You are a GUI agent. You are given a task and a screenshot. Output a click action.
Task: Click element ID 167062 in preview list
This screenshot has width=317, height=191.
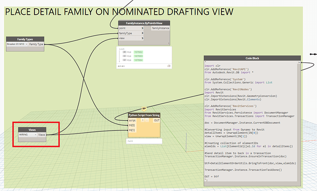click(138, 52)
